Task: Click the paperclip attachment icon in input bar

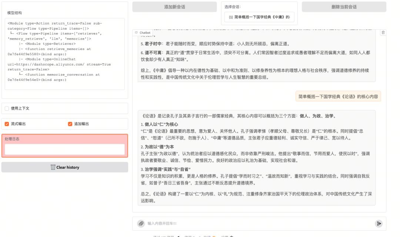Action: click(x=140, y=223)
